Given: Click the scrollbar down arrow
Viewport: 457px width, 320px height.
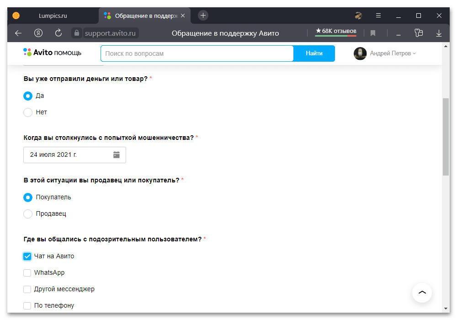Looking at the screenshot, I should pyautogui.click(x=446, y=308).
